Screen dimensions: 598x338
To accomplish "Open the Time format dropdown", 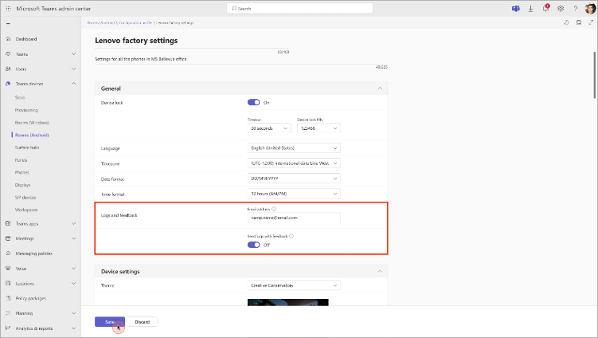I will tap(294, 194).
